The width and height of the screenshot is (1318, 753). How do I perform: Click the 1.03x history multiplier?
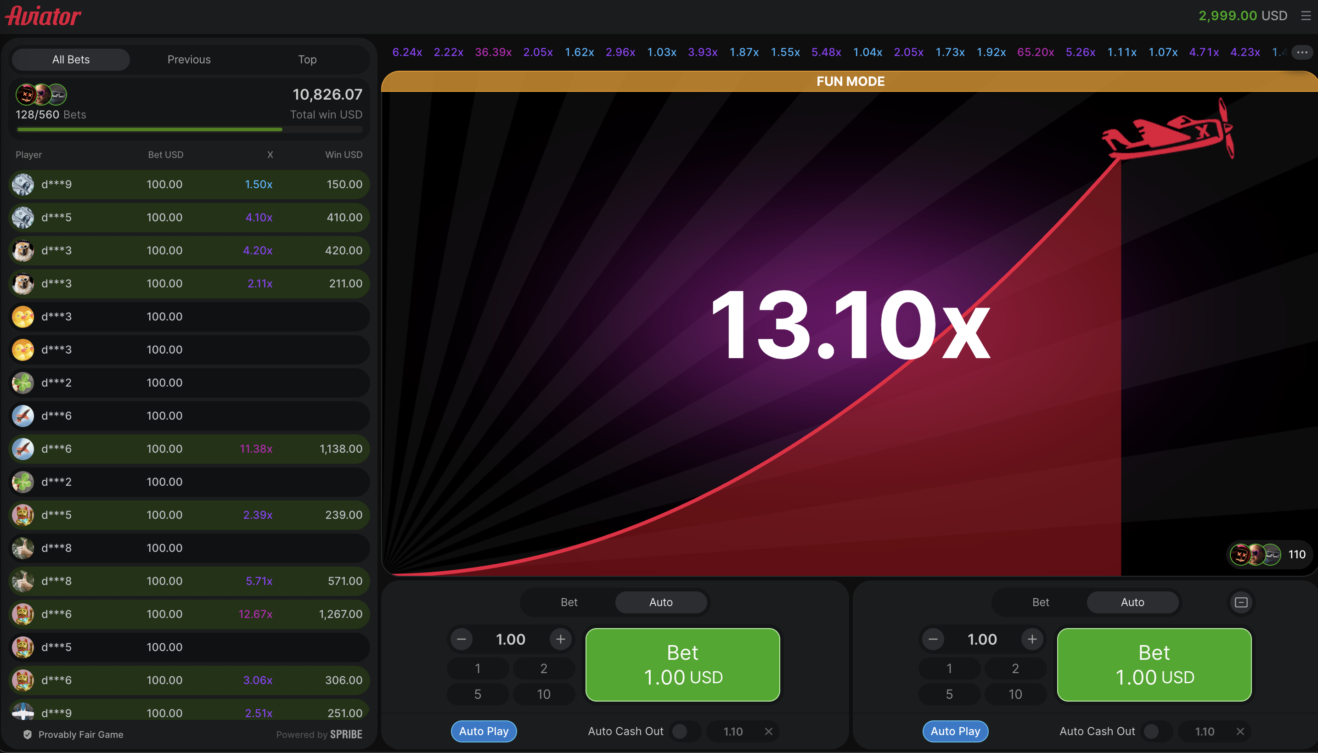click(662, 52)
